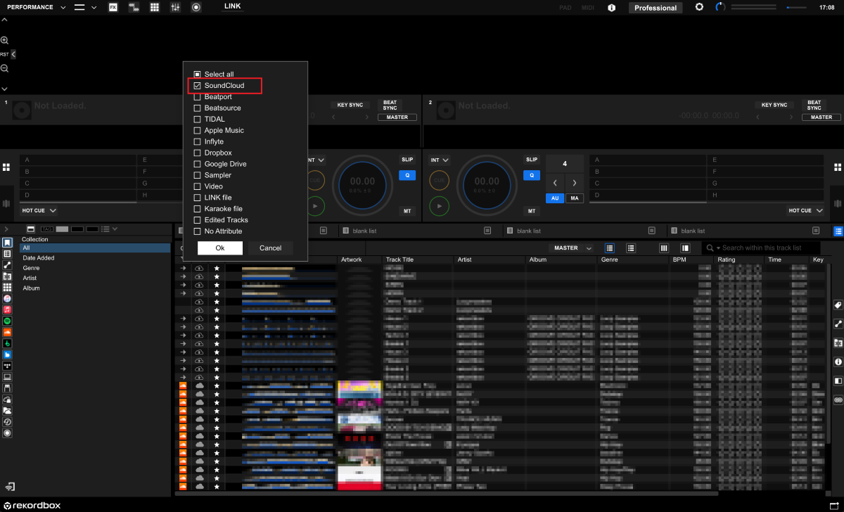Image resolution: width=844 pixels, height=512 pixels.
Task: Show the mixer panel icon
Action: [175, 7]
